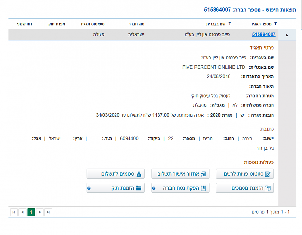The height and width of the screenshot is (235, 302).
Task: Click locality value בצרה
Action: (x=247, y=139)
